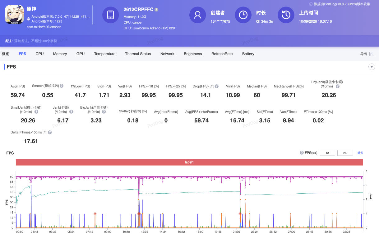Click red jank marker near 21:36 on chart

coord(240,214)
